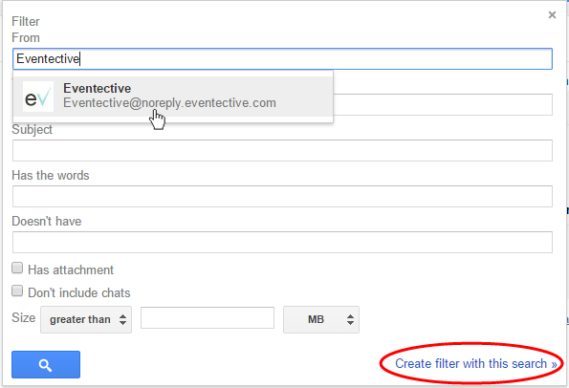Image resolution: width=569 pixels, height=388 pixels.
Task: Click the size value number field
Action: click(208, 318)
